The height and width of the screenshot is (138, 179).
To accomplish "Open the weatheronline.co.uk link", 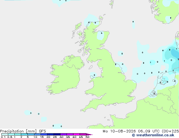I will pyautogui.click(x=153, y=135).
